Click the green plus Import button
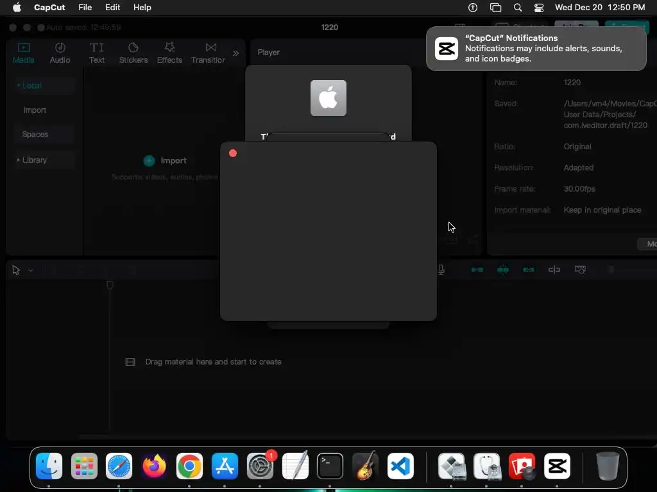The height and width of the screenshot is (492, 657). (x=165, y=161)
